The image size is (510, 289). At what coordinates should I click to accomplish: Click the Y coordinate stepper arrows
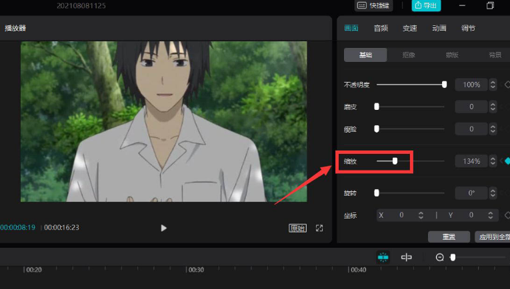(x=491, y=215)
